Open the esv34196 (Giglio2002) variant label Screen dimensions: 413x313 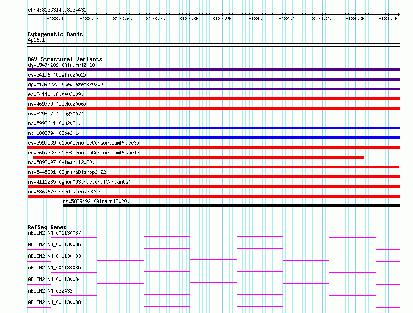click(57, 75)
